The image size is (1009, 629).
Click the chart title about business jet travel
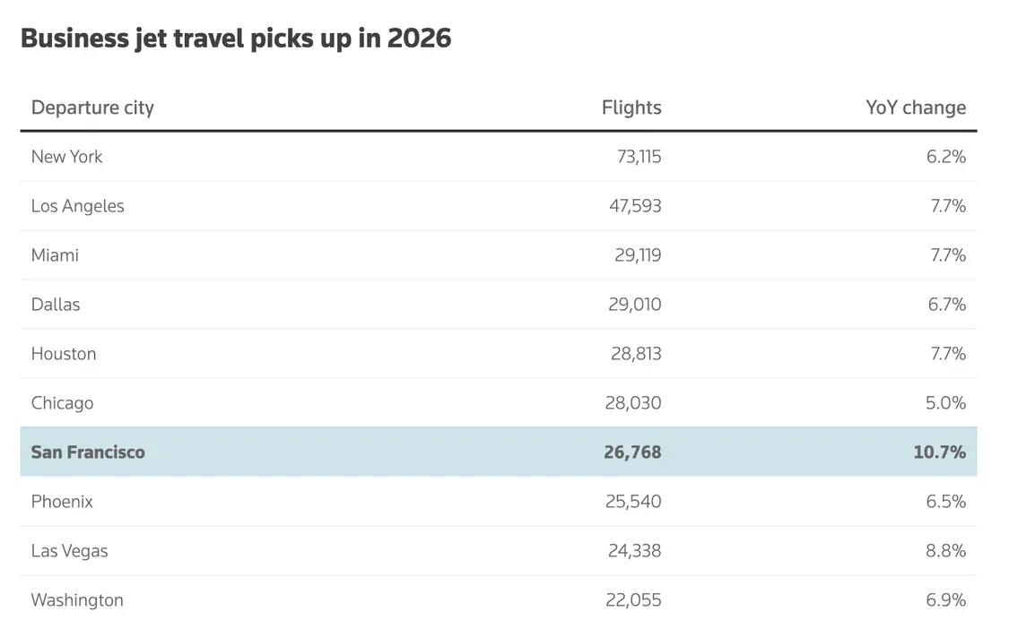pos(236,39)
